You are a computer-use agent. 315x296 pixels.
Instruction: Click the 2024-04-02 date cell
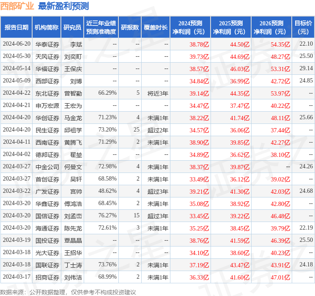point(16,154)
